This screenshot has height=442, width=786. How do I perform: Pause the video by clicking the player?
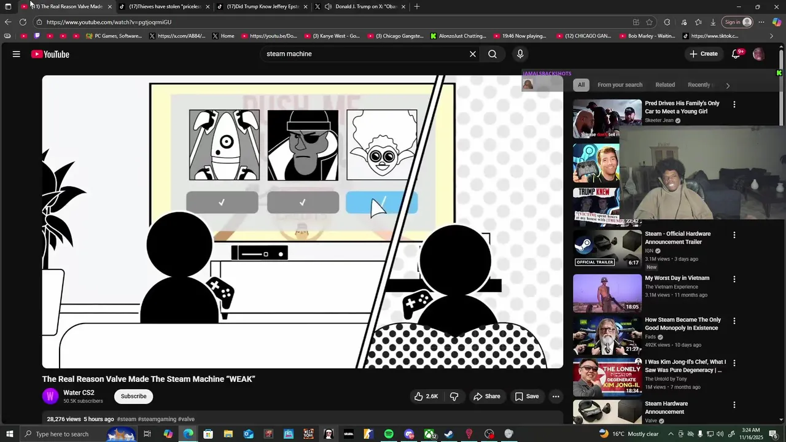(x=303, y=222)
